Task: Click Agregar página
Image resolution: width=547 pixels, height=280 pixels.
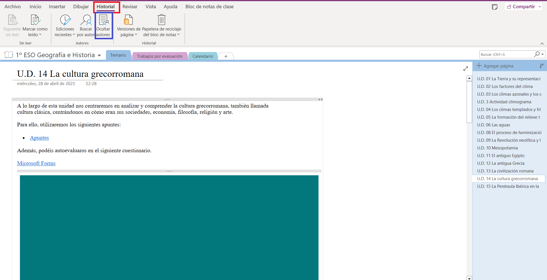Action: pos(495,66)
